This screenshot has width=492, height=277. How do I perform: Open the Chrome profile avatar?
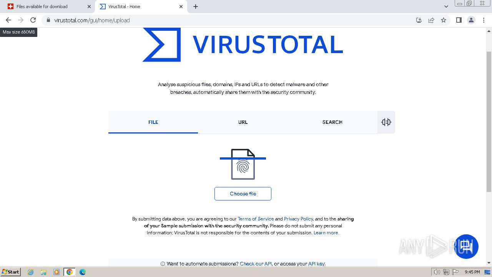[x=471, y=20]
